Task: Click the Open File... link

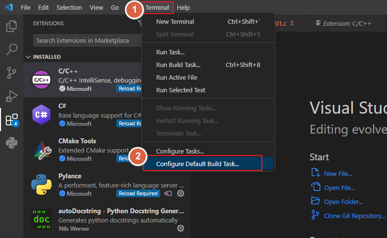Action: [339, 188]
